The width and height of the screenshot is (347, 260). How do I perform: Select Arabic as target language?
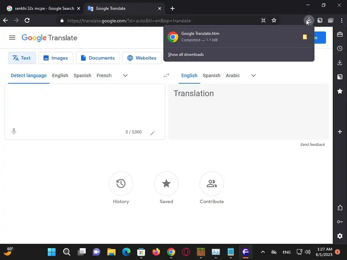click(x=233, y=75)
